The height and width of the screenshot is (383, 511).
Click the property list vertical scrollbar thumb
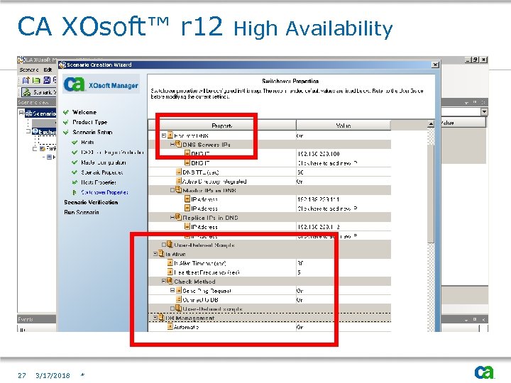click(431, 194)
